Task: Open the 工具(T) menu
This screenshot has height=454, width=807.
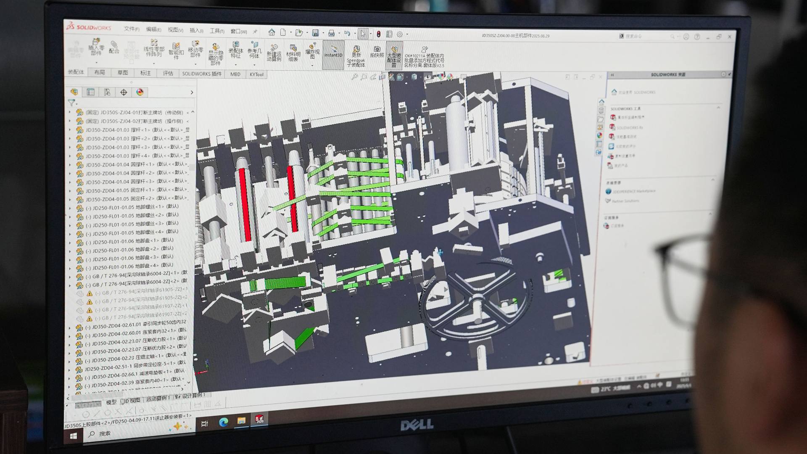Action: click(217, 30)
